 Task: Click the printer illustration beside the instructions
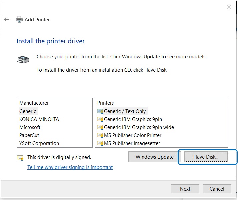point(23,60)
